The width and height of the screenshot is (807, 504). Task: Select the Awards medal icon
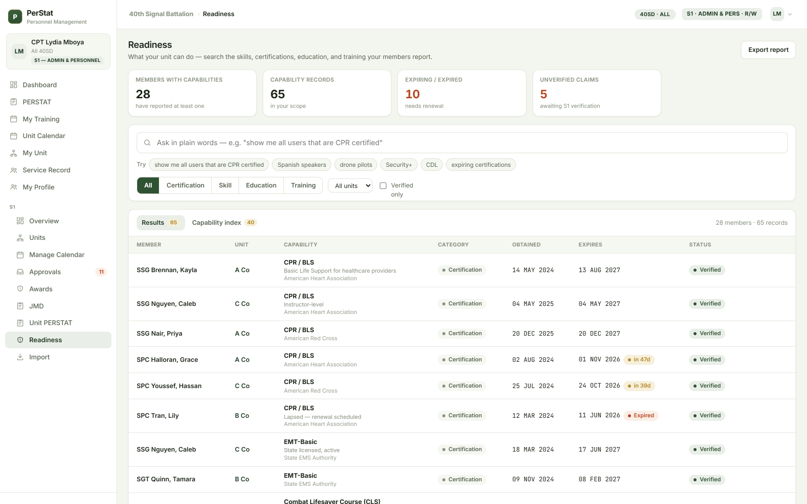20,289
